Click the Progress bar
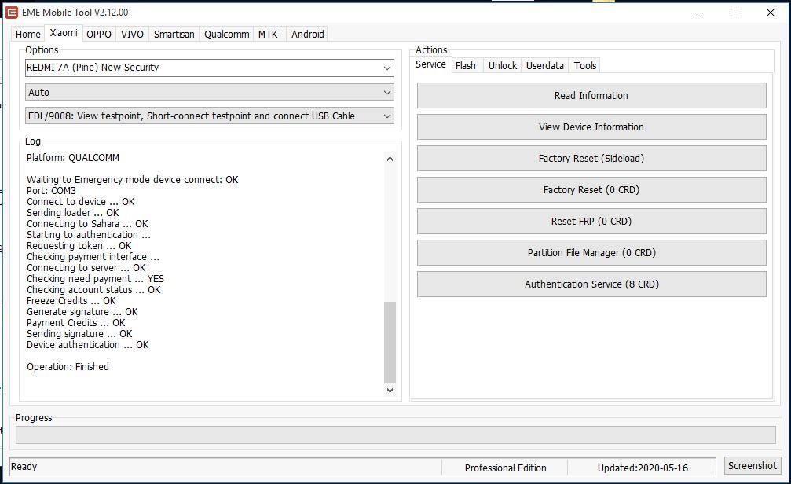791x484 pixels. click(396, 435)
